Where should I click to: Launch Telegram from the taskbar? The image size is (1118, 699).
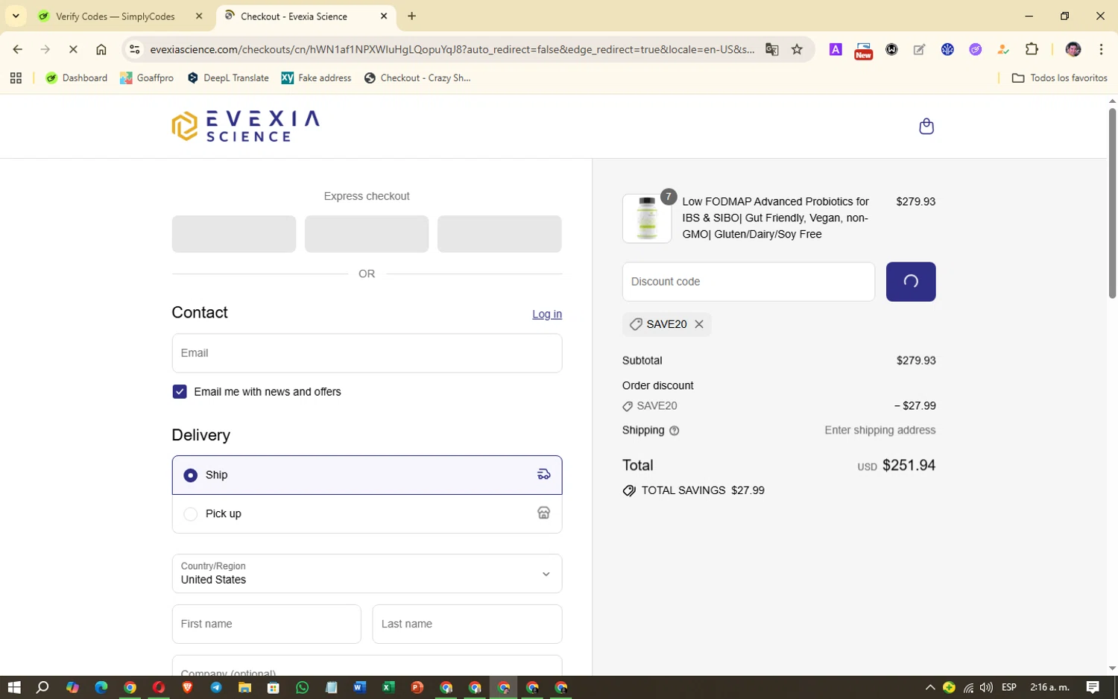(x=216, y=687)
